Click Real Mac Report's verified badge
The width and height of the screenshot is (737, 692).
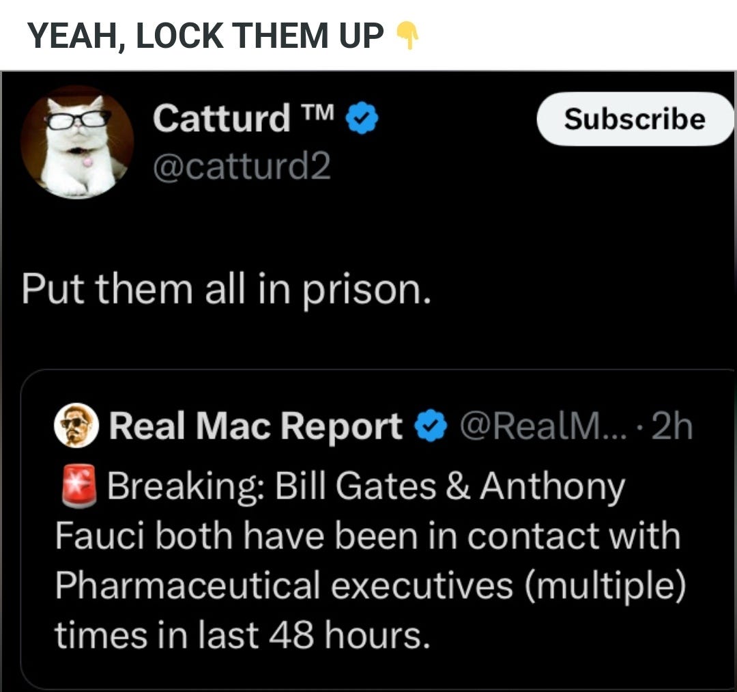coord(430,426)
